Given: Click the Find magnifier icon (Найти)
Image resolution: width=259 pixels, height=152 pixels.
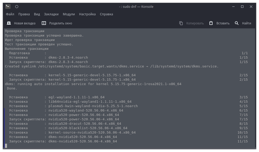Looking at the screenshot, I should 237,23.
